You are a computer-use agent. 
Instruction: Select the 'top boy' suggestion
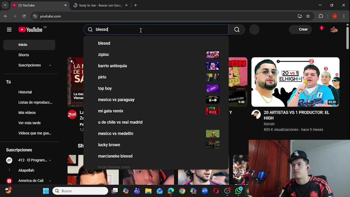(156, 88)
